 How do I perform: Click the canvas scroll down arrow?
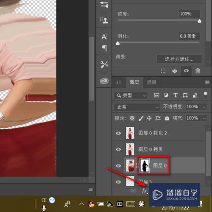coord(92,173)
